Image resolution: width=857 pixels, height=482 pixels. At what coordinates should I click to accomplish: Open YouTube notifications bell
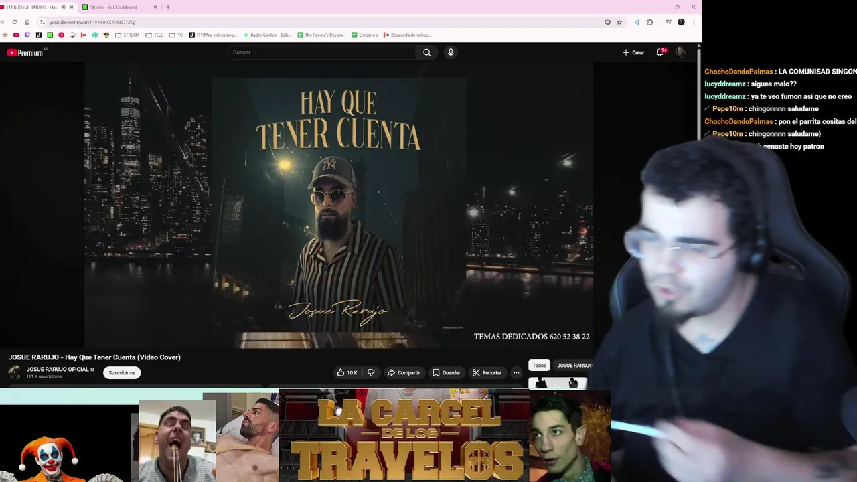(x=660, y=52)
